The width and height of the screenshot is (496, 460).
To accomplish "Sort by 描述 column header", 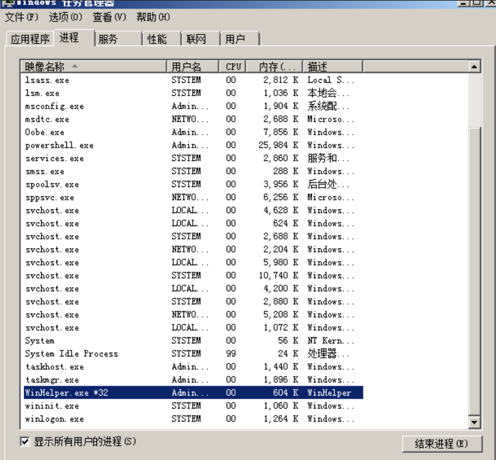I will coord(333,66).
